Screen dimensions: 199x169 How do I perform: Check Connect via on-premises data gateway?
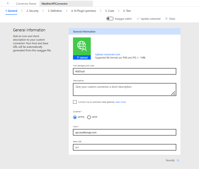pos(75,102)
